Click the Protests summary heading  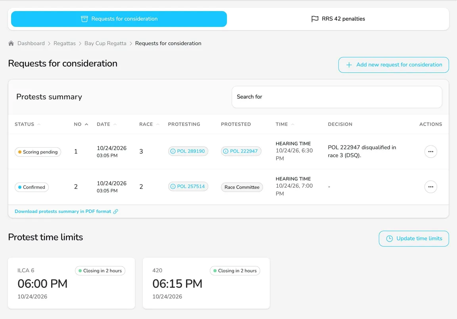(49, 97)
